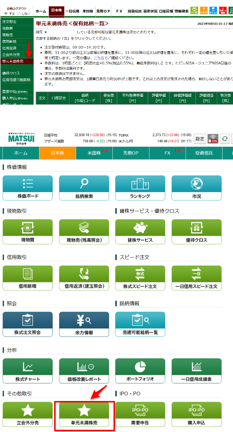This screenshot has width=233, height=432.
Task: Launch 株式スピード注文 tile
Action: tap(140, 278)
